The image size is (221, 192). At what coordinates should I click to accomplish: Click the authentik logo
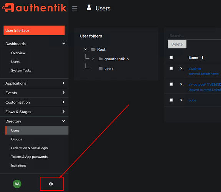(34, 8)
